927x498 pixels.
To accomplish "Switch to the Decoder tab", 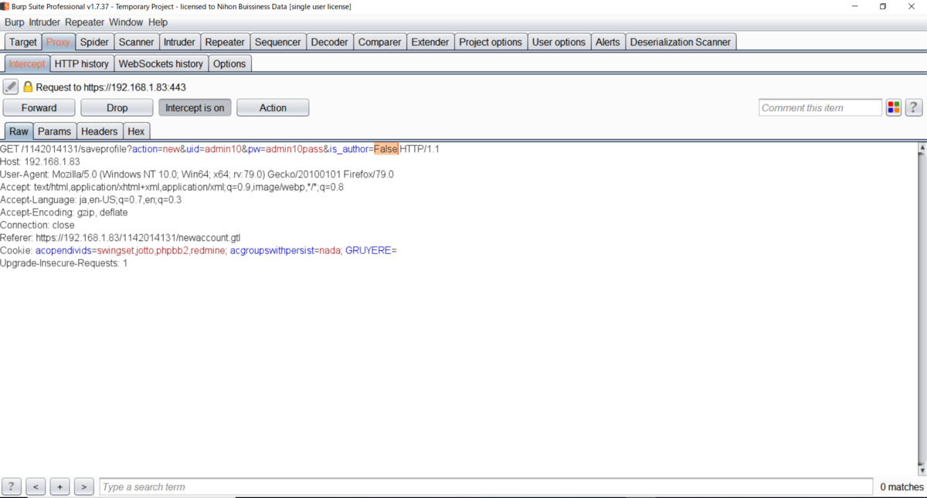I will point(330,42).
